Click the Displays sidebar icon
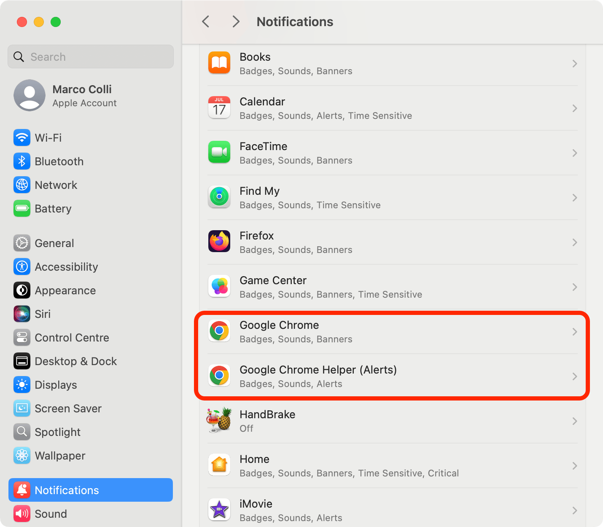Screen dimensions: 603x527 point(22,385)
